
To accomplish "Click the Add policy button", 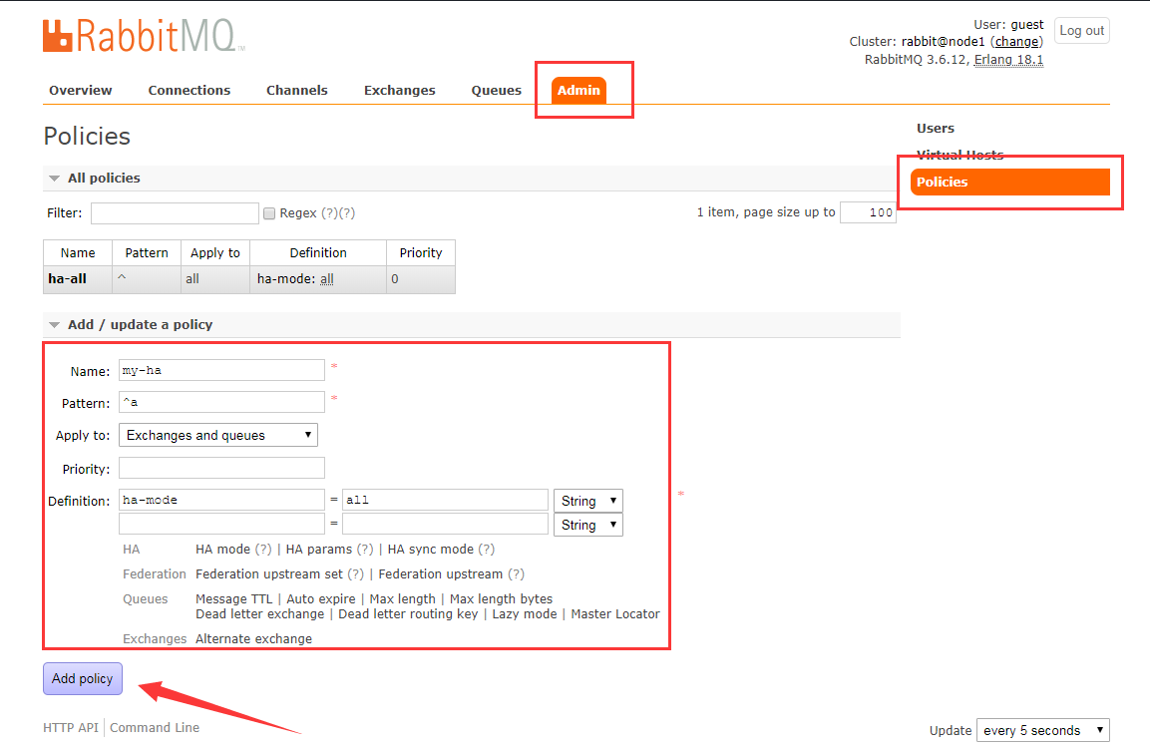I will pos(82,679).
